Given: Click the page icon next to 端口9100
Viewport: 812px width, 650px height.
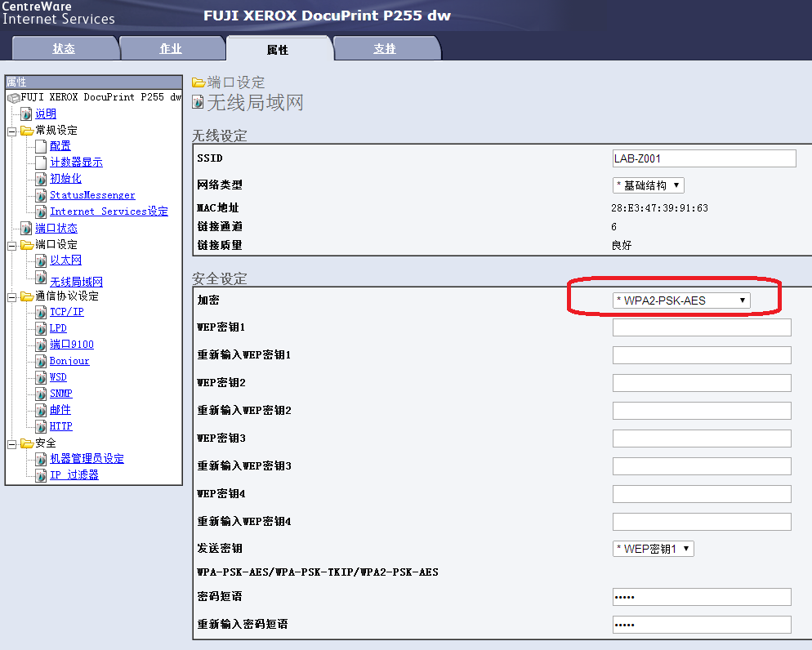Looking at the screenshot, I should tap(41, 345).
